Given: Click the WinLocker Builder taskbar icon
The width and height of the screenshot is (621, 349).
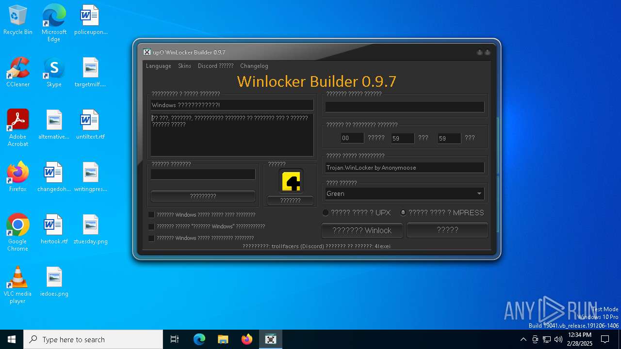Looking at the screenshot, I should [270, 339].
